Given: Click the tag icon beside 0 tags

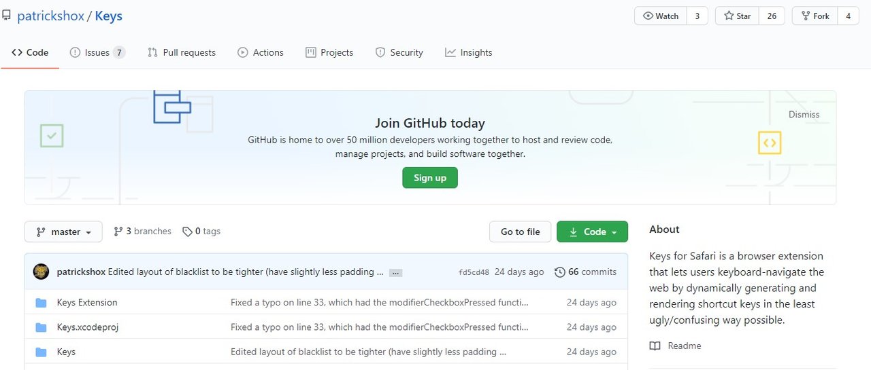Looking at the screenshot, I should (187, 232).
